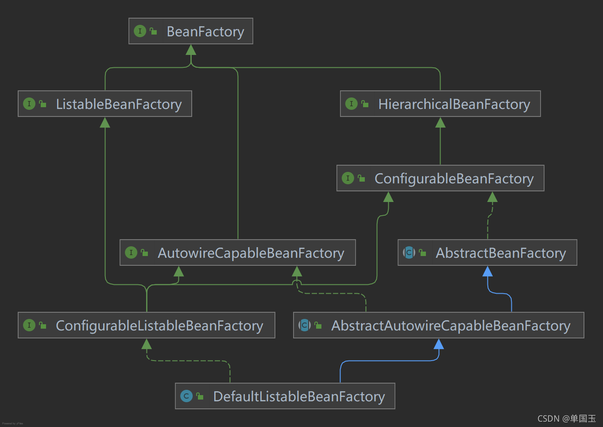Click the lock icon in the AbstractAutowireCapableBeanFactory node

point(318,325)
